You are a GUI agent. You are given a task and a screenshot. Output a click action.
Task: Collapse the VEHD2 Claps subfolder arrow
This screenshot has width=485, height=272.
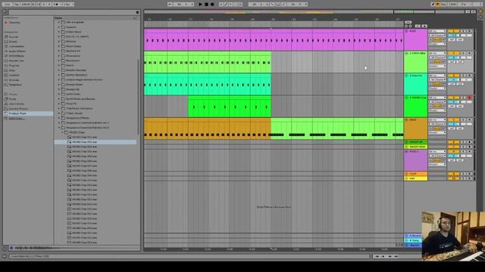(x=62, y=132)
